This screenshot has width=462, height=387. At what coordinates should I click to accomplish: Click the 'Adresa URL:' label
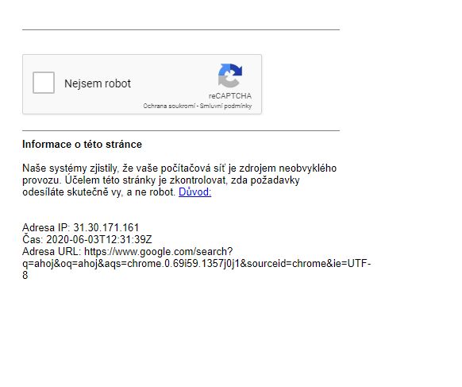pos(52,251)
